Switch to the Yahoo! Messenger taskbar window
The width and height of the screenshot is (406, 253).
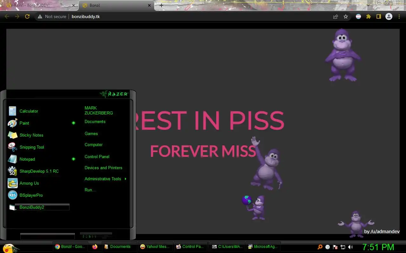point(156,247)
